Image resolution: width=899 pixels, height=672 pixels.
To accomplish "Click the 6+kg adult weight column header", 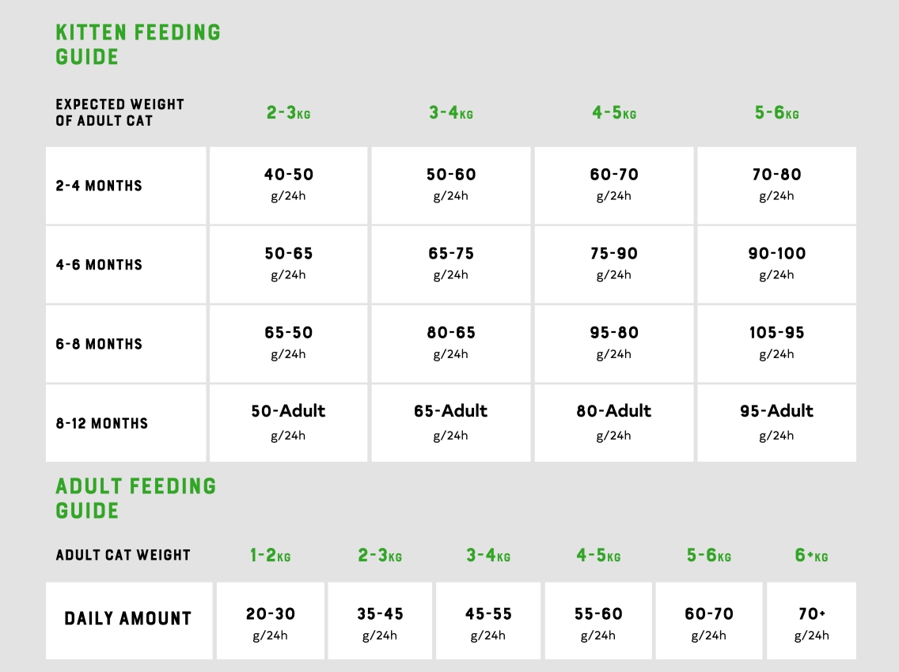I will point(811,556).
